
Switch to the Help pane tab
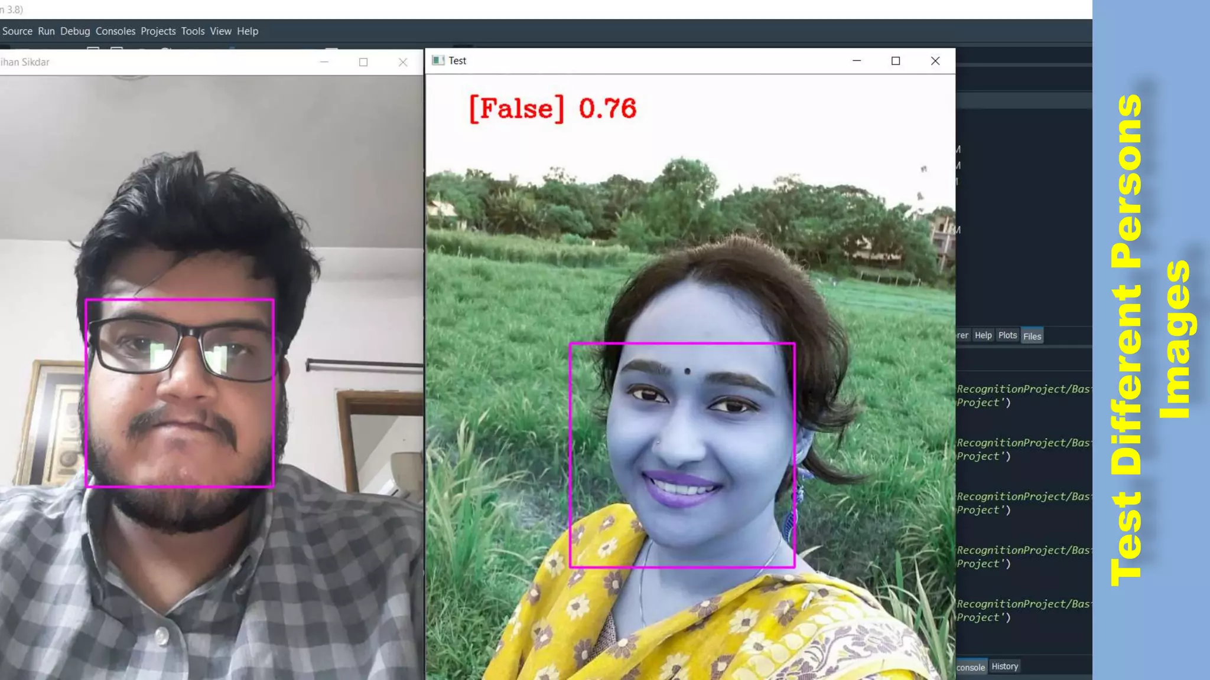(x=983, y=335)
